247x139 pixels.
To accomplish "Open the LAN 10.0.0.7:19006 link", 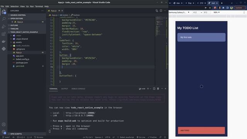I will pos(80,115).
